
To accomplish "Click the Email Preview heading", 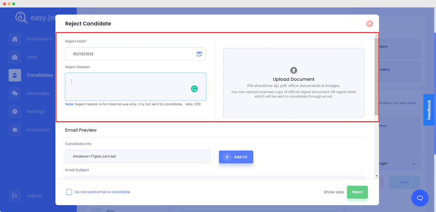I will tap(81, 130).
